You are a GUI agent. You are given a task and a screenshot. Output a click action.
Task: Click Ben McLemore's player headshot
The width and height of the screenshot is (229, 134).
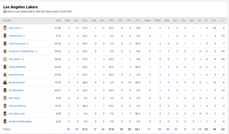pyautogui.click(x=5, y=90)
